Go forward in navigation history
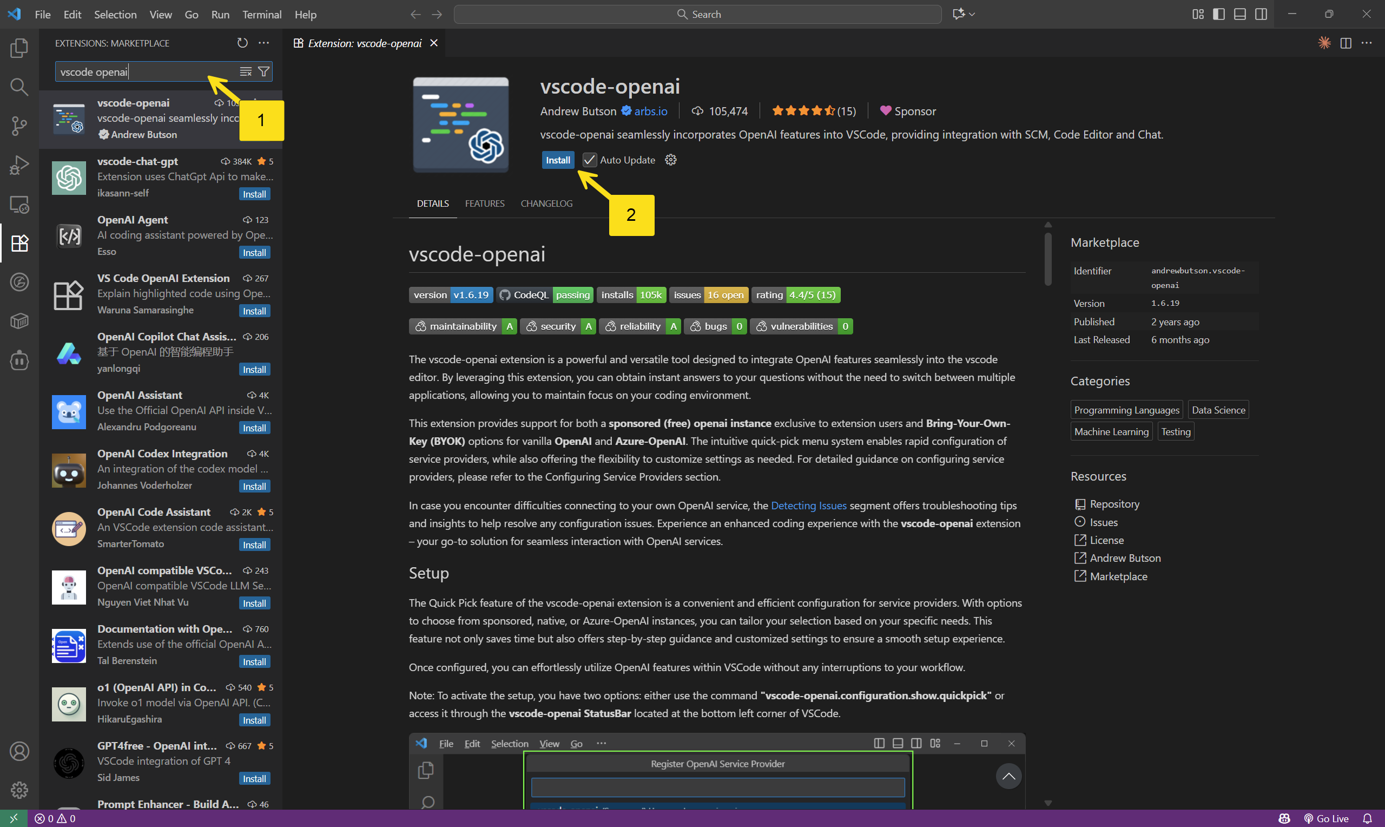 click(437, 15)
